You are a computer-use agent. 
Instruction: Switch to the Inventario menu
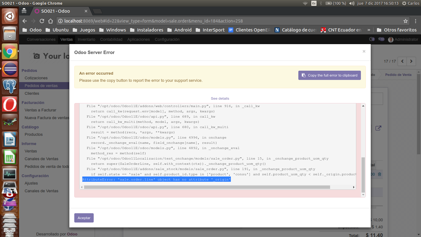tap(86, 39)
